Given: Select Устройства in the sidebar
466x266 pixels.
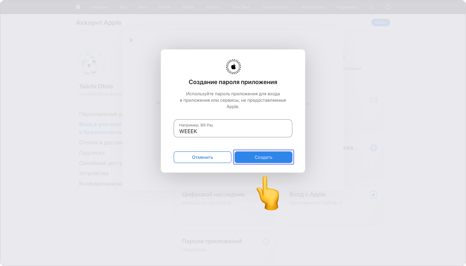Looking at the screenshot, I should click(x=94, y=173).
